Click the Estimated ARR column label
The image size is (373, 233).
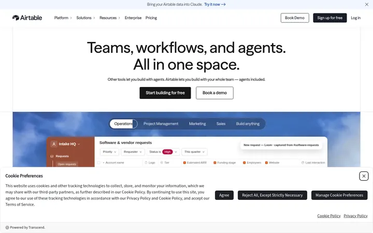coord(196,163)
